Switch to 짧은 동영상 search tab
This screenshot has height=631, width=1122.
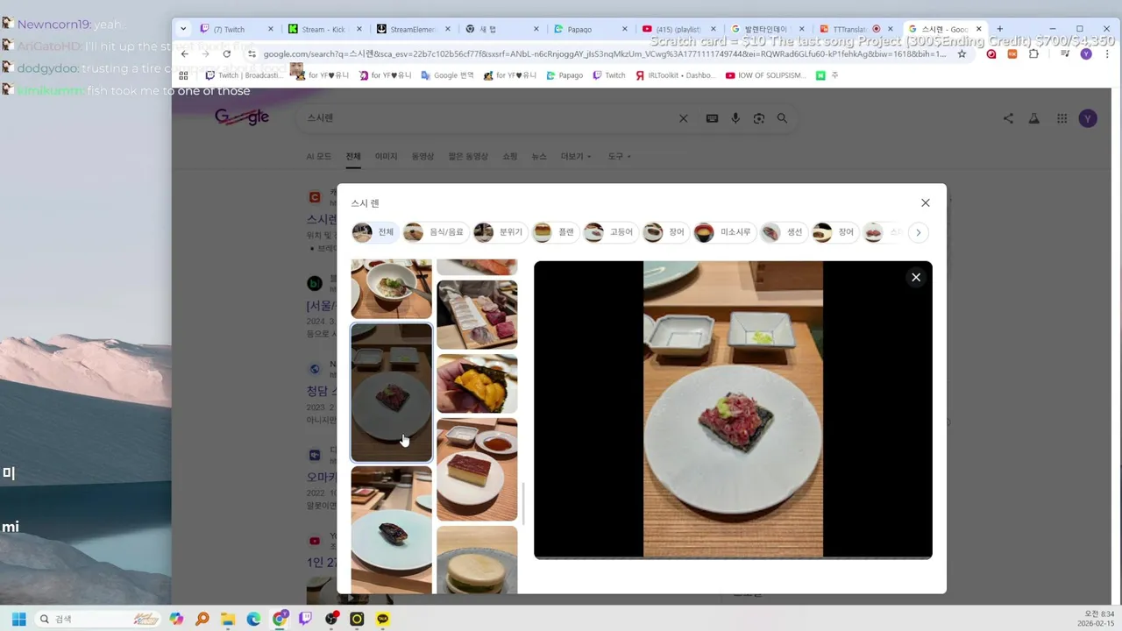[468, 156]
